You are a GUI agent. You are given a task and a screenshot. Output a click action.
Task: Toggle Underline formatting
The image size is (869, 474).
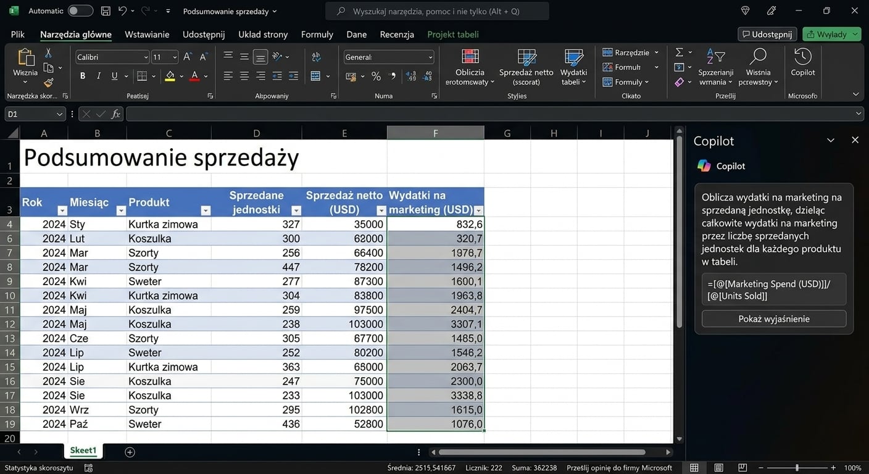(x=114, y=76)
